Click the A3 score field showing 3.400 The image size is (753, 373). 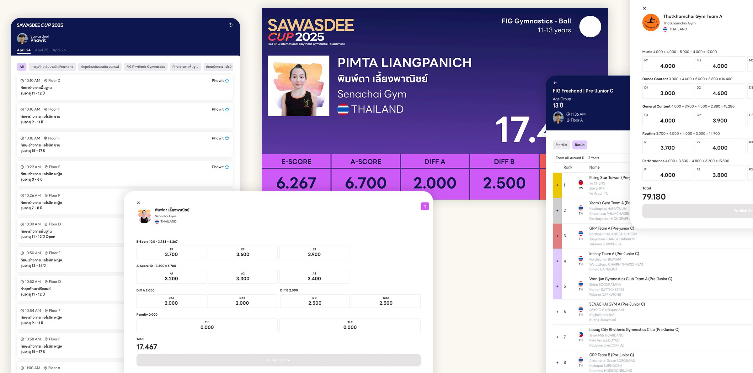314,276
